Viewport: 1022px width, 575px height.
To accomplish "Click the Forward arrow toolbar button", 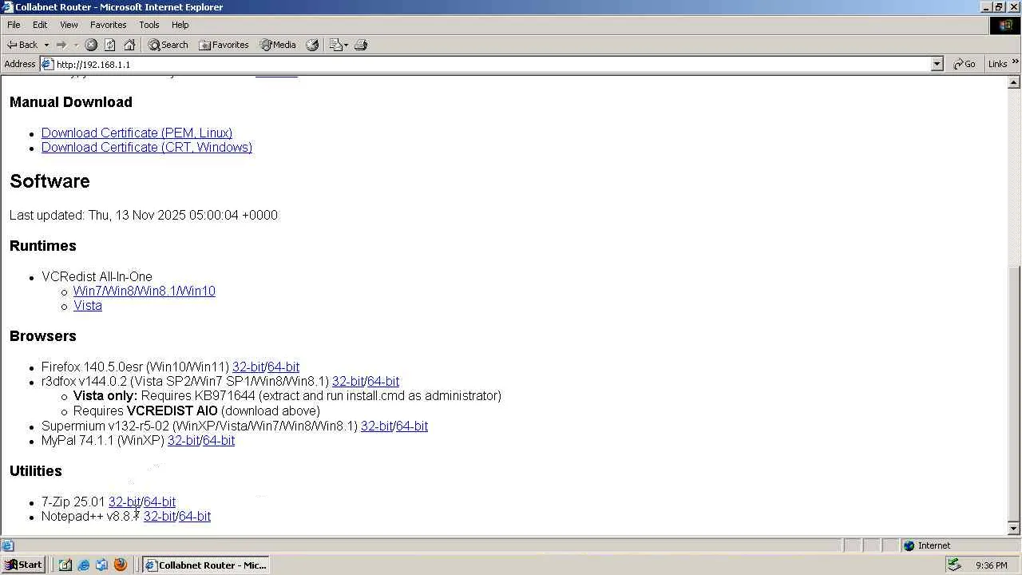I will click(x=61, y=45).
